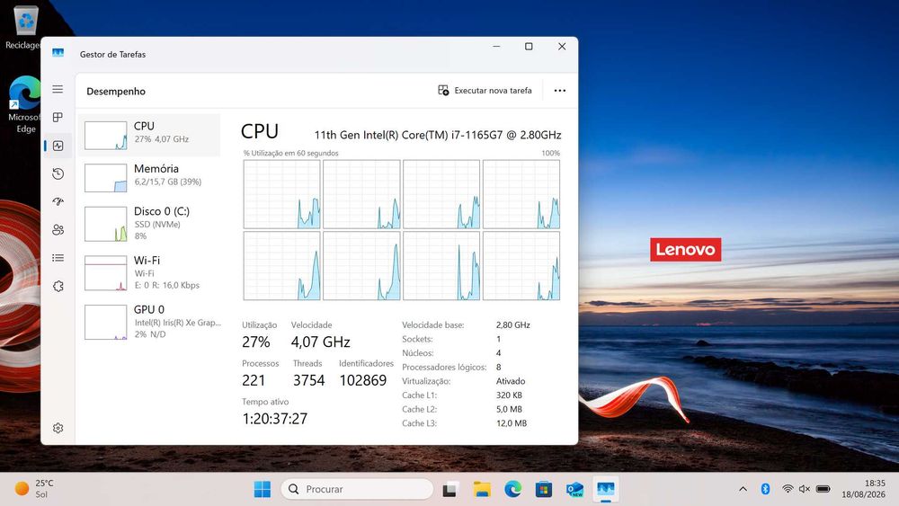899x506 pixels.
Task: Click the 3754 threads count
Action: (x=309, y=380)
